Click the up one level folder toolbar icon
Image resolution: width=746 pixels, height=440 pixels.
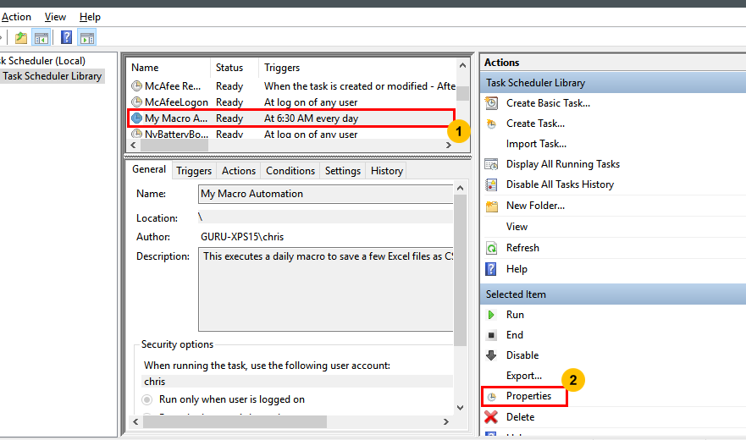click(21, 37)
